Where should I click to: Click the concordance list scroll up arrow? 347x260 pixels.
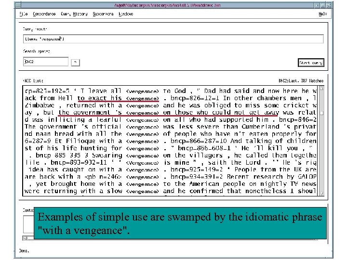[x=321, y=89]
